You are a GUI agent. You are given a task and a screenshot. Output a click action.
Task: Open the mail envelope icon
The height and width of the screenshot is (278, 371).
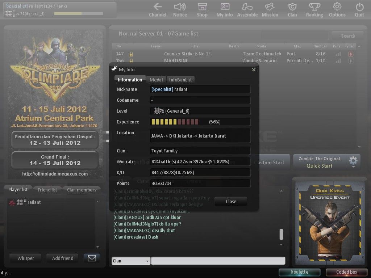[x=92, y=258]
